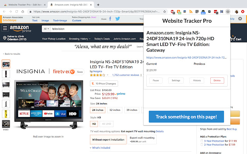Screen dimensions: 247x154
Task: Choose the 4K UHD style option
Action: pyautogui.click(x=107, y=124)
